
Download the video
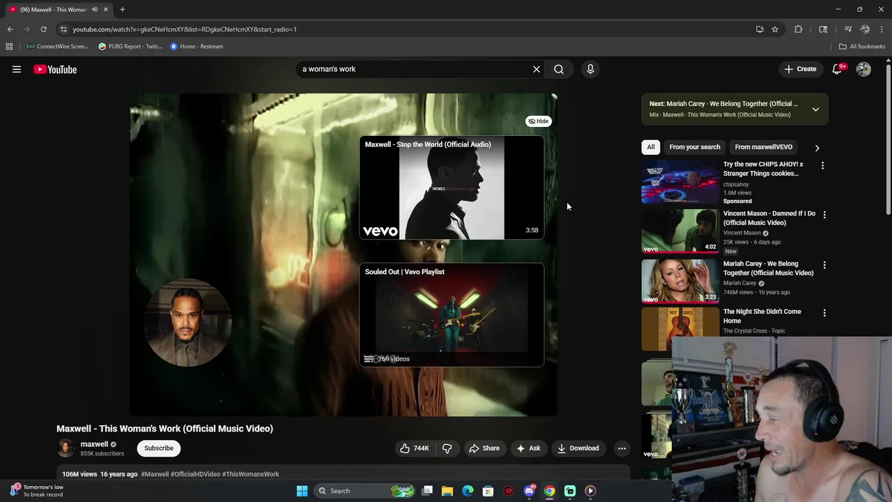[x=578, y=448]
